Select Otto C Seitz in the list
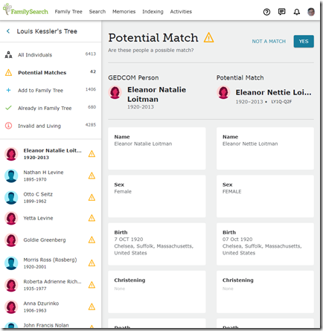Viewport: 323px width, 331px height. (x=51, y=198)
